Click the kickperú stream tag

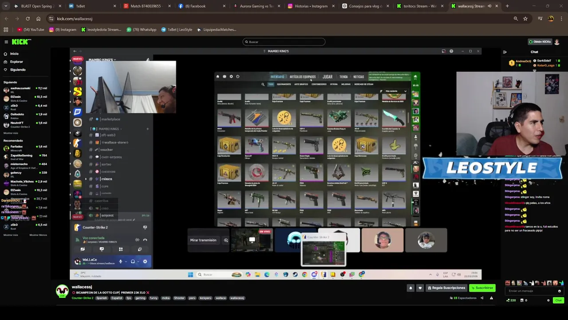205,298
